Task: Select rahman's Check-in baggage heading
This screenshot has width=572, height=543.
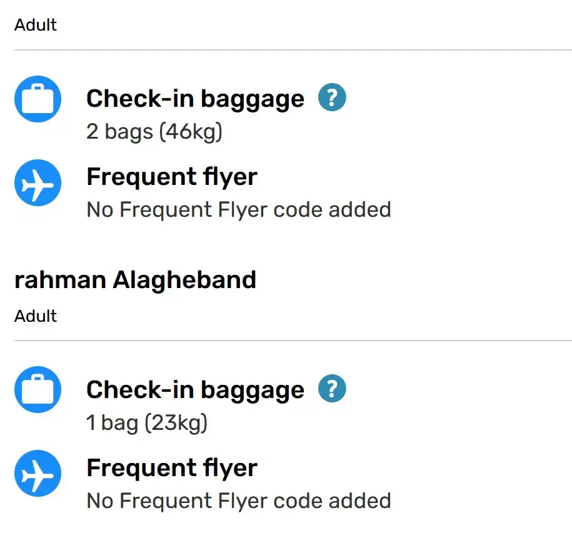Action: coord(195,390)
